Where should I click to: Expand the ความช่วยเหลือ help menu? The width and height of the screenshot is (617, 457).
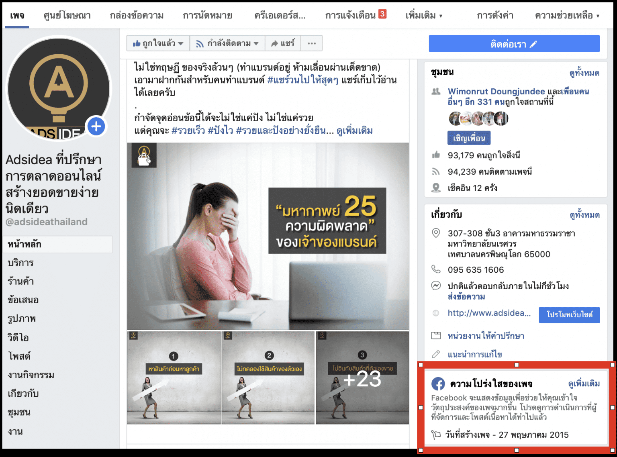coord(567,16)
